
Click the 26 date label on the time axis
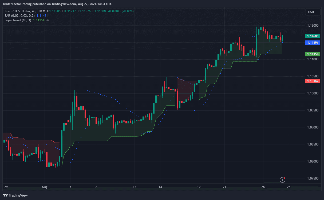coord(263,187)
